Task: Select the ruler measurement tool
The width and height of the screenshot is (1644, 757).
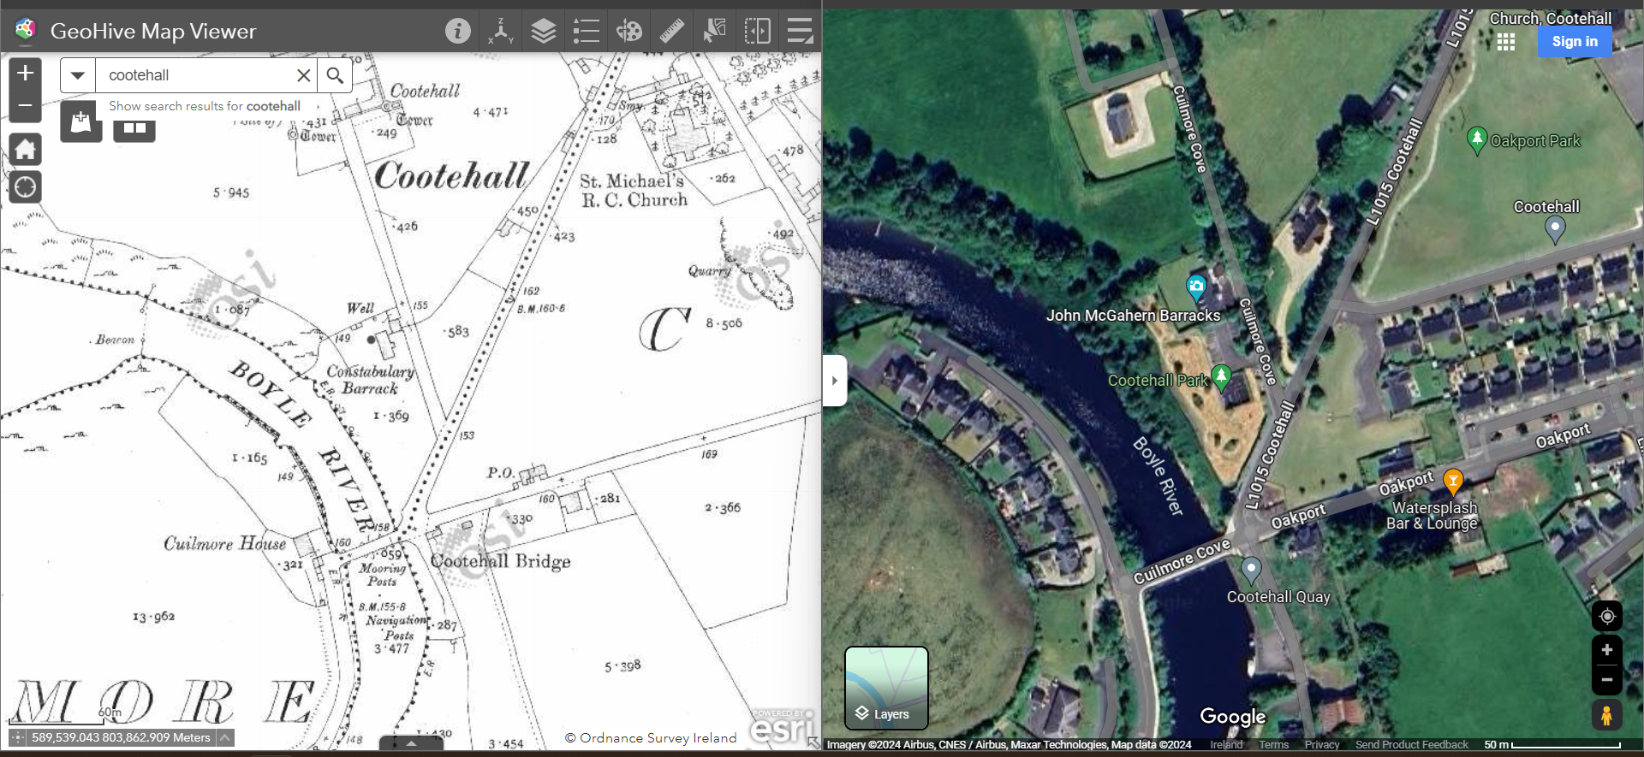Action: coord(672,31)
